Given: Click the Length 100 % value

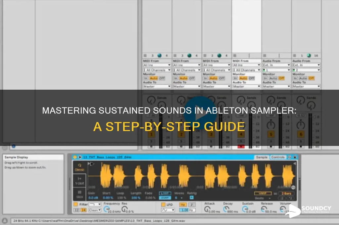Looking at the screenshot, I should tap(136, 198).
